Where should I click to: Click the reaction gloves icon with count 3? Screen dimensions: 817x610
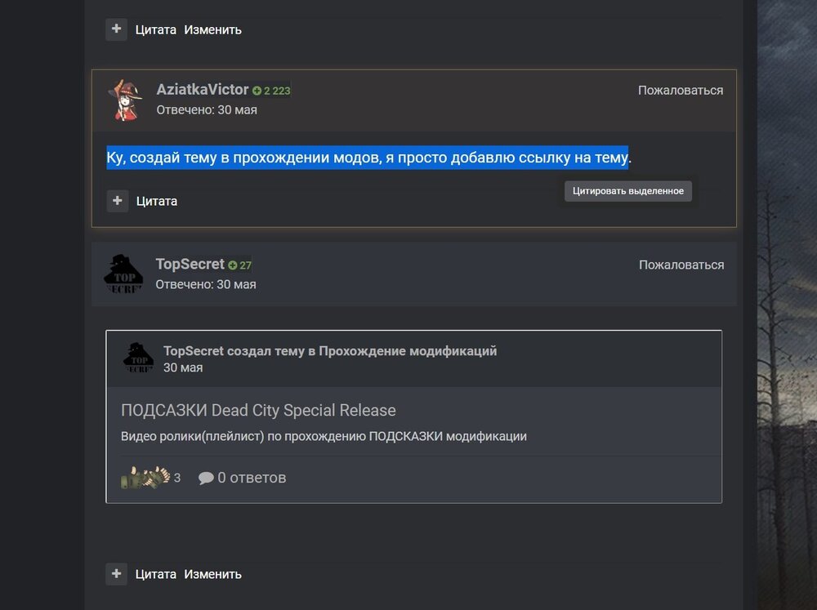(145, 477)
